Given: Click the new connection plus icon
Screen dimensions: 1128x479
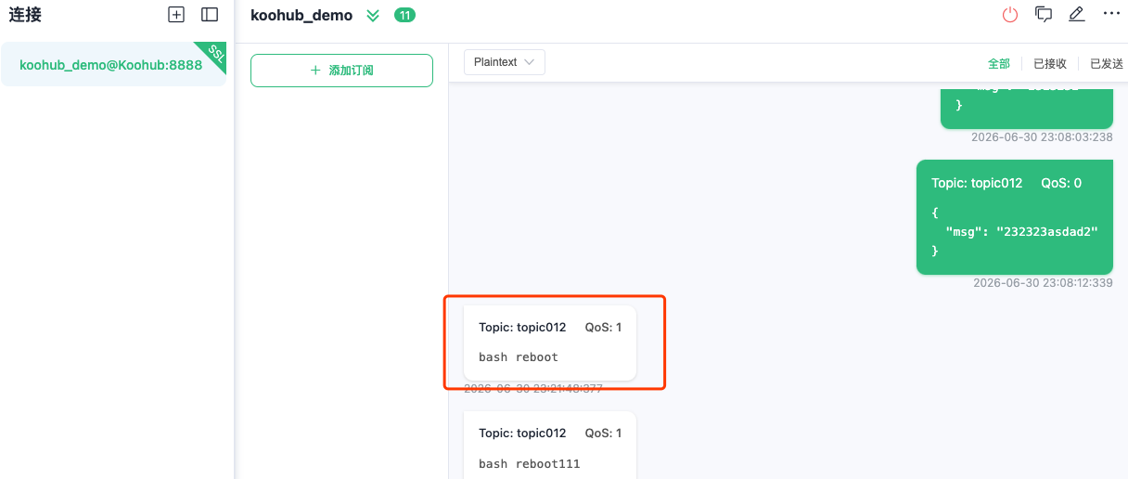Looking at the screenshot, I should point(176,15).
